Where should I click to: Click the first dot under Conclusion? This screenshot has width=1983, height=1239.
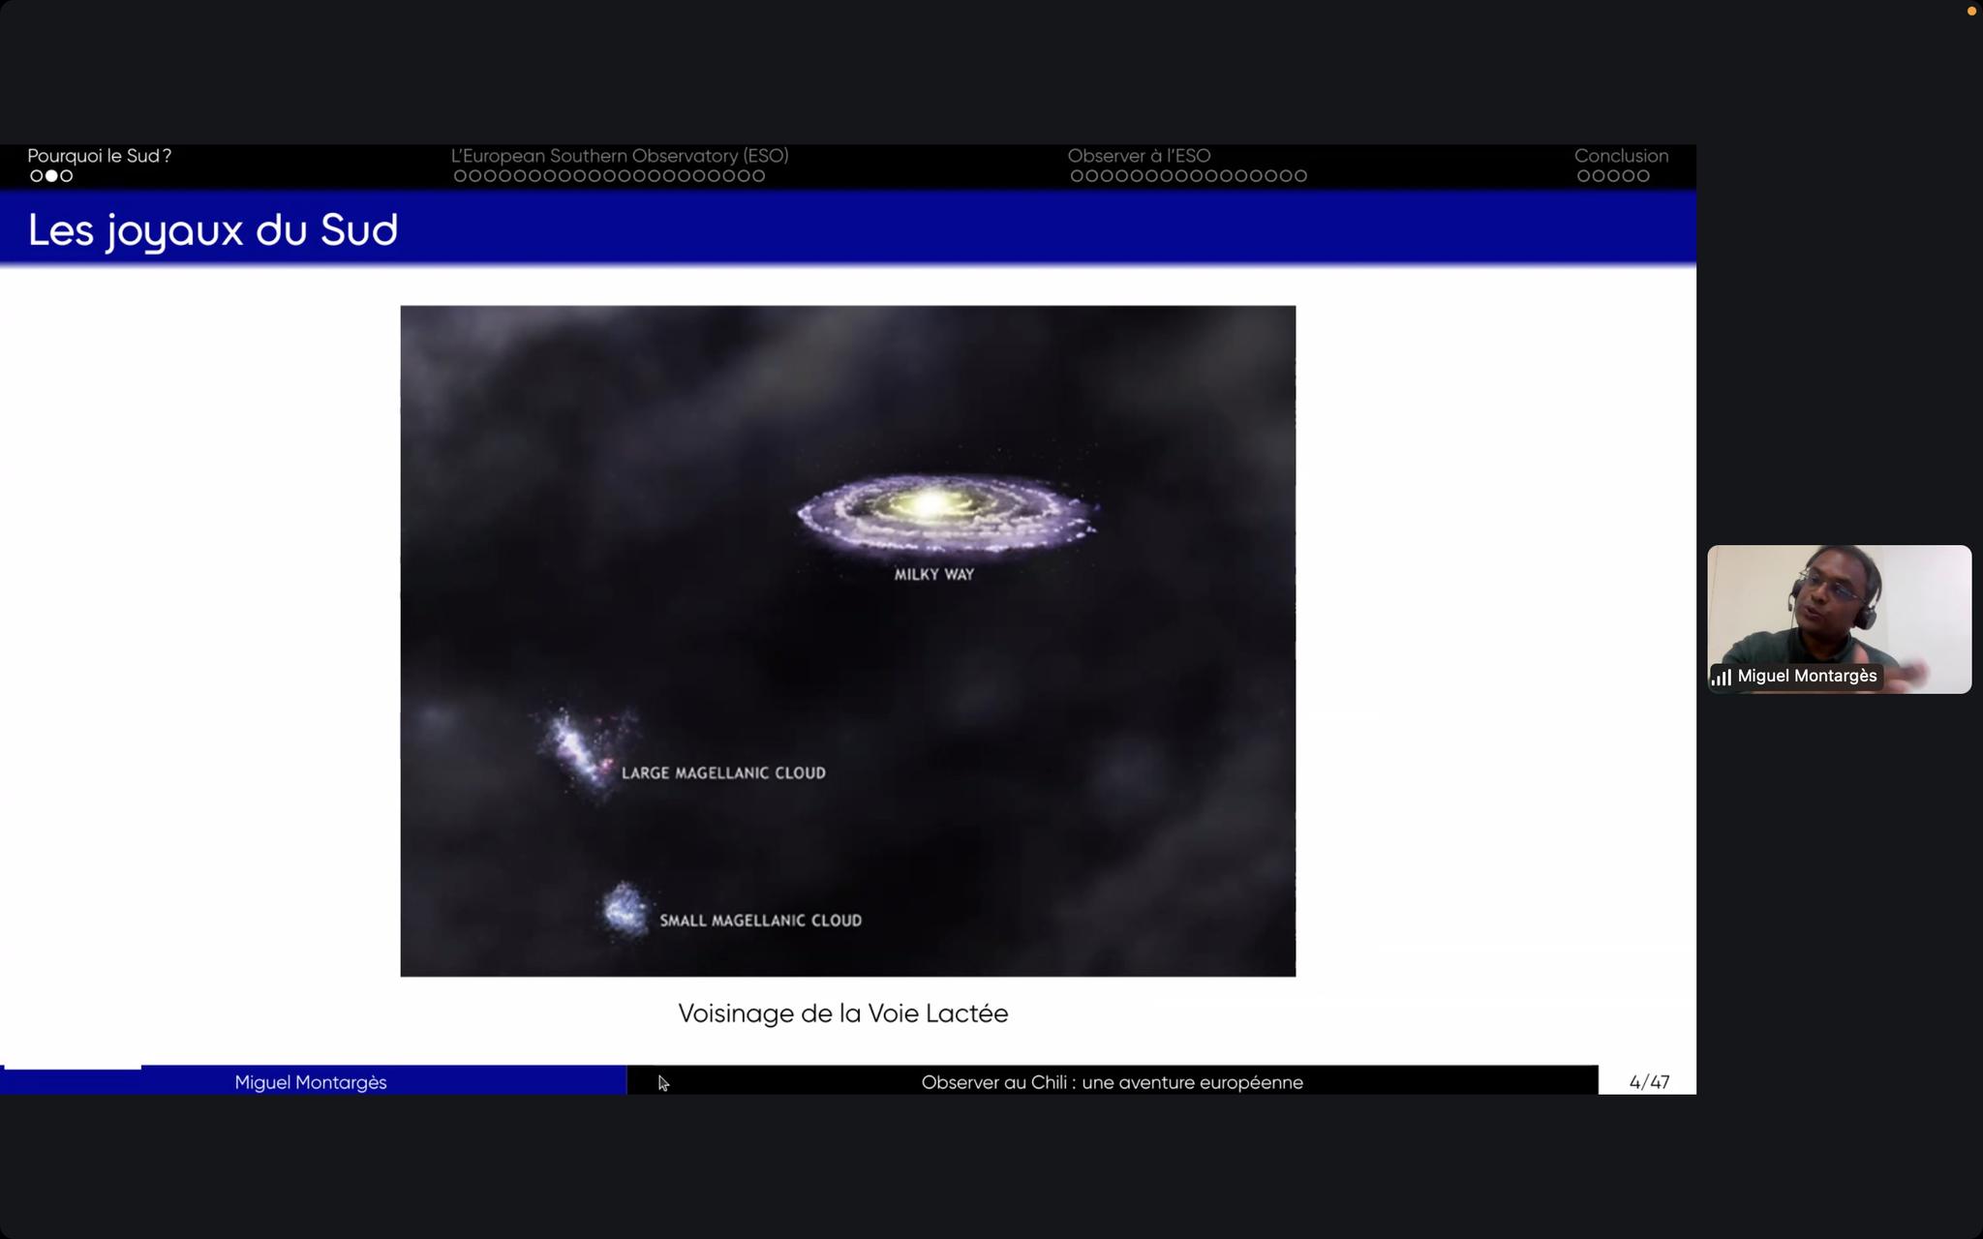point(1583,176)
